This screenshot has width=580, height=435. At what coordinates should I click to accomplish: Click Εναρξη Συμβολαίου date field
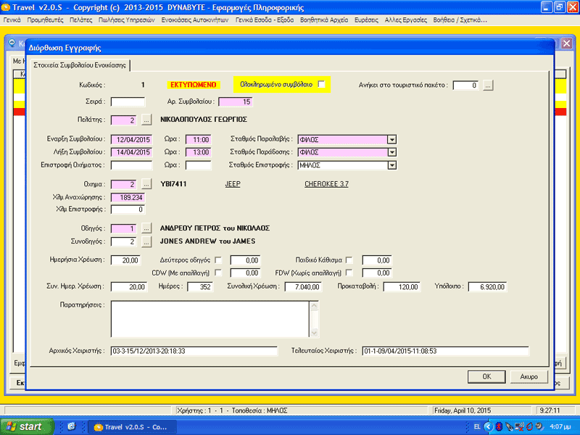pyautogui.click(x=131, y=139)
